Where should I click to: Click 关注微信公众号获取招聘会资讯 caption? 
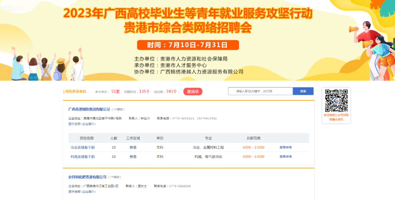tap(336, 117)
